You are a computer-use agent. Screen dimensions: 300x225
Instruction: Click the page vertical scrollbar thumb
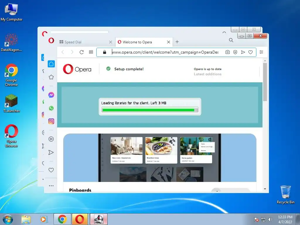click(265, 82)
